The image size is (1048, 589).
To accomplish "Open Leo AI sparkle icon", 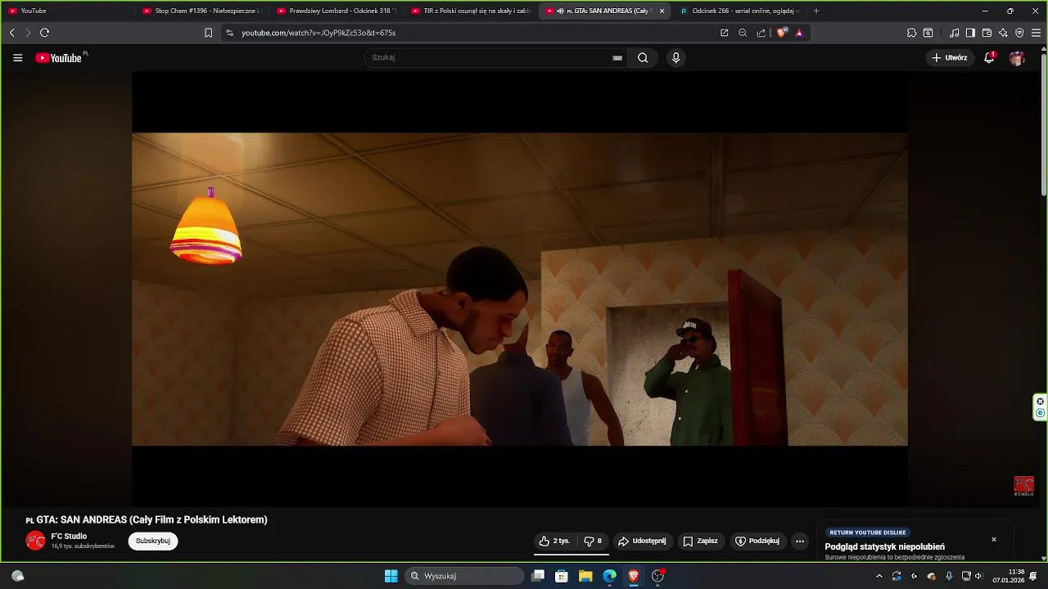I will point(1003,33).
